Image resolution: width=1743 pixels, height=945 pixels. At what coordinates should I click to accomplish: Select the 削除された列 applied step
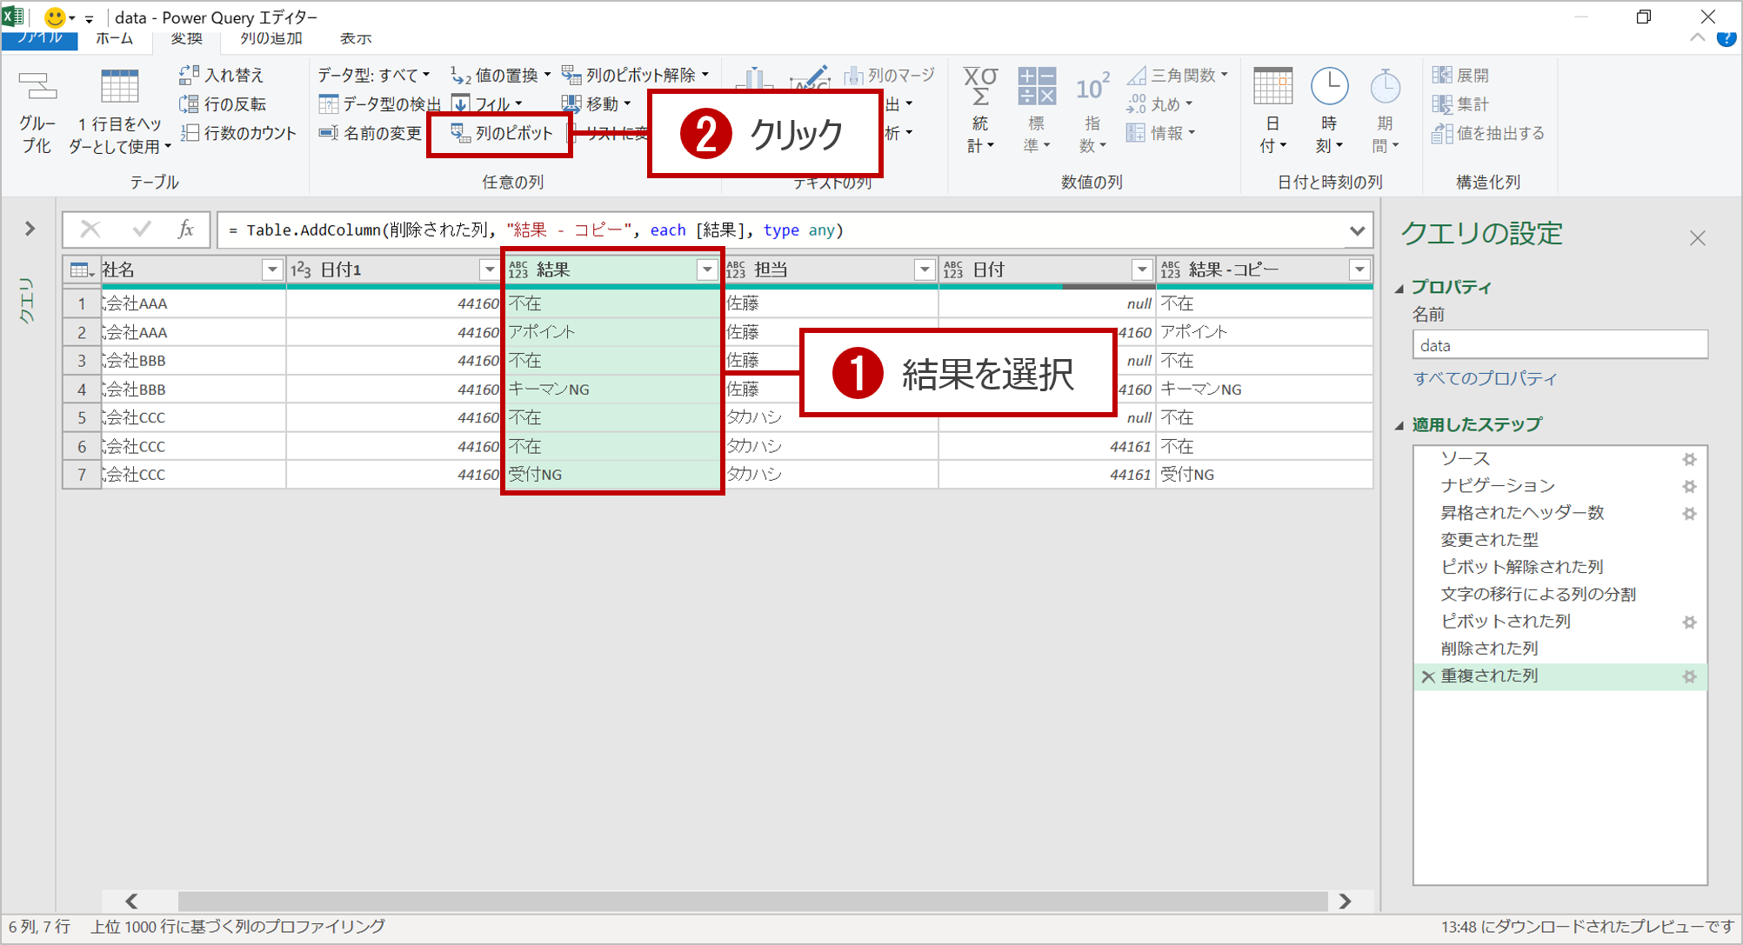point(1489,649)
